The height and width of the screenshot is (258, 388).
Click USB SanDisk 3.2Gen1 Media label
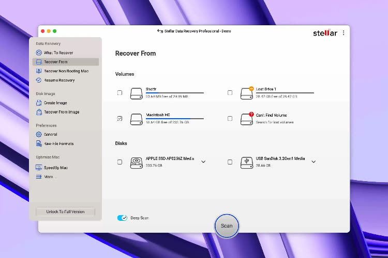click(280, 158)
